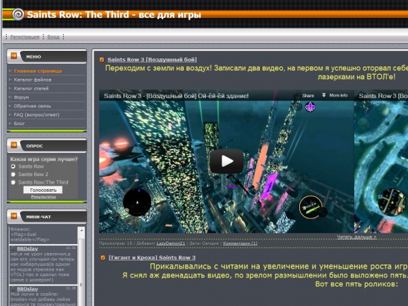
Task: Click the More info arrow icon on first video
Action: (324, 95)
